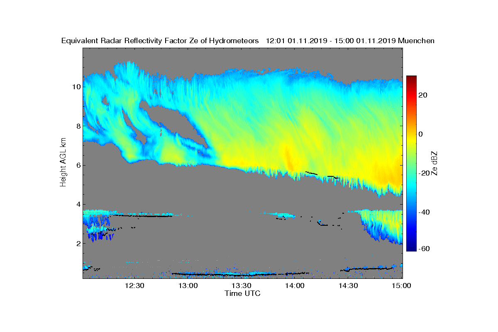Click the colorbar value -20
498x332 pixels.
click(425, 173)
